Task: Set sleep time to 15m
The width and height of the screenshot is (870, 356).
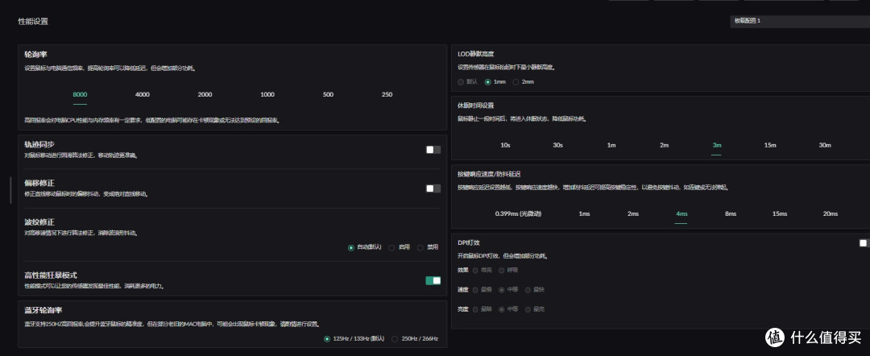Action: (x=770, y=145)
